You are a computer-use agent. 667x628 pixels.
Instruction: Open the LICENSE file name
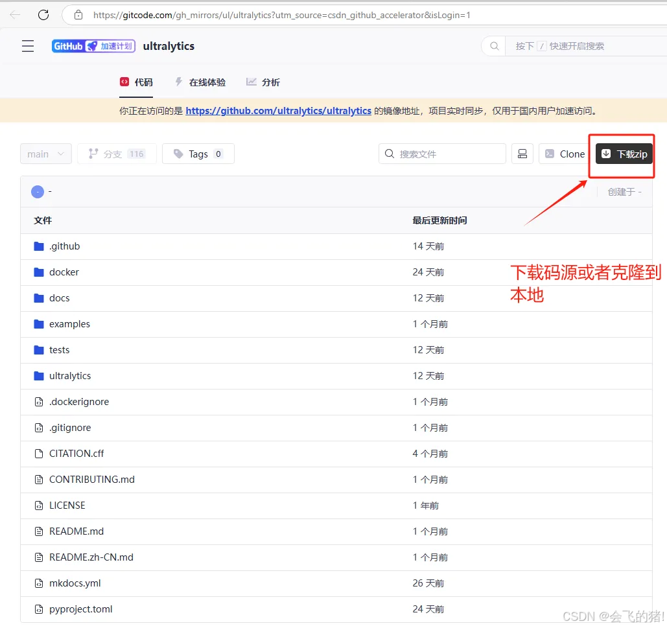tap(67, 506)
